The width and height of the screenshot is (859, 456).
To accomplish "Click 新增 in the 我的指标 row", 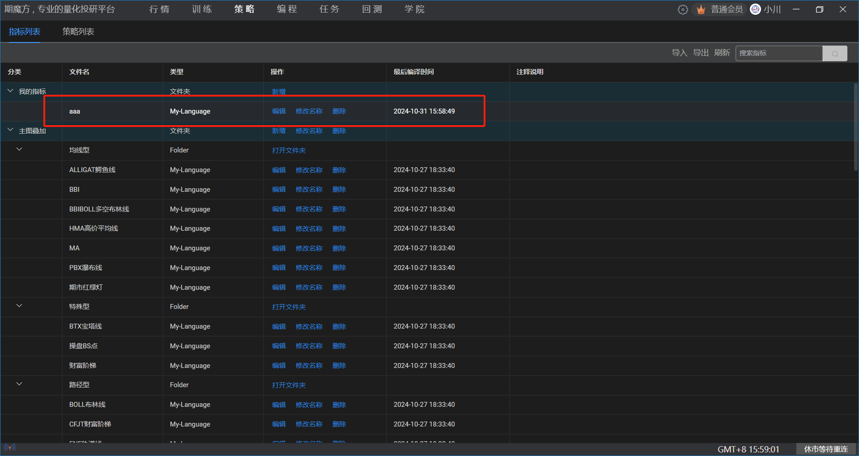I will click(279, 92).
